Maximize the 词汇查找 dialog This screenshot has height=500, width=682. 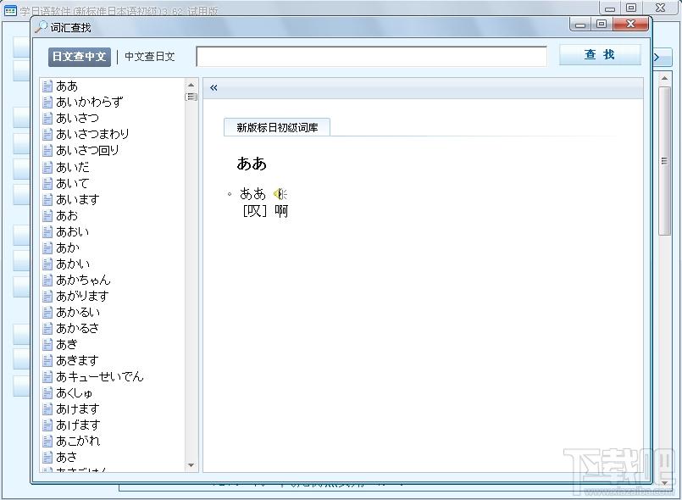pos(602,24)
